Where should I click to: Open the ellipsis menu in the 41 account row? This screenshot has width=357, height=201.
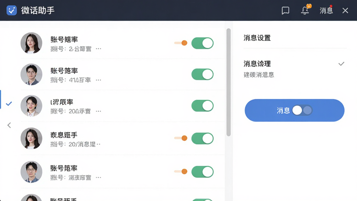point(98,80)
